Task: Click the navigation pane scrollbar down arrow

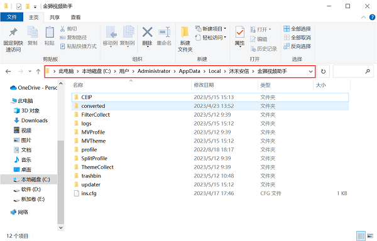Action: point(61,228)
